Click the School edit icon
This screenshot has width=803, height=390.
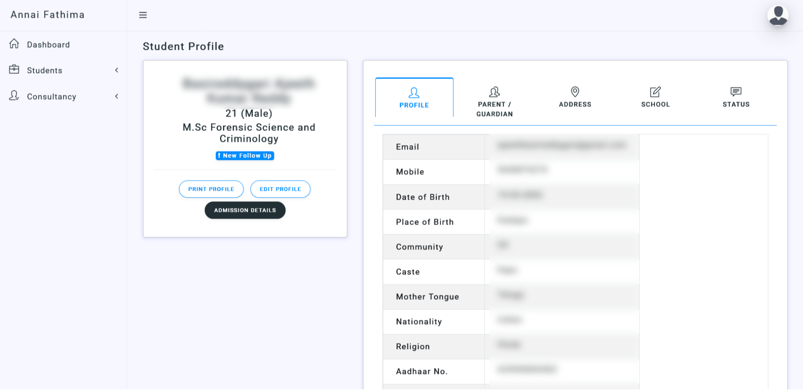click(655, 91)
